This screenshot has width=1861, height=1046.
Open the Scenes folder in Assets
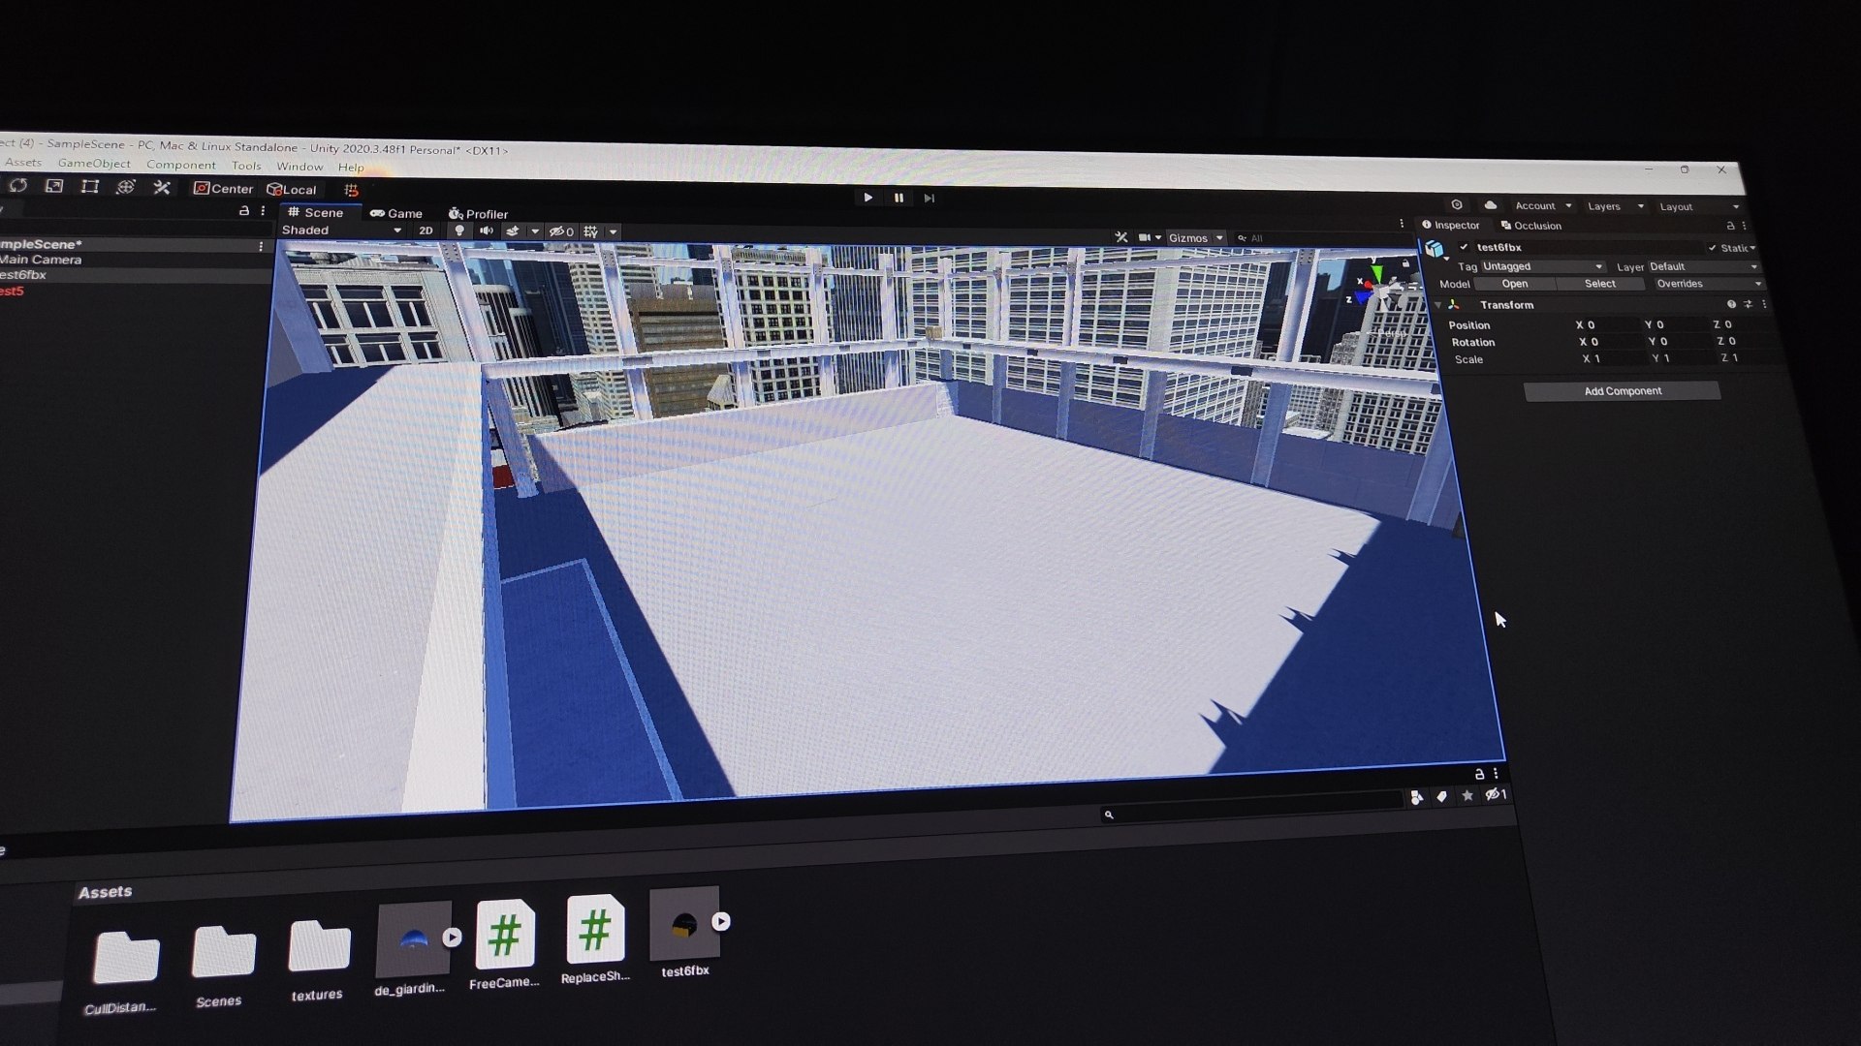(x=222, y=965)
